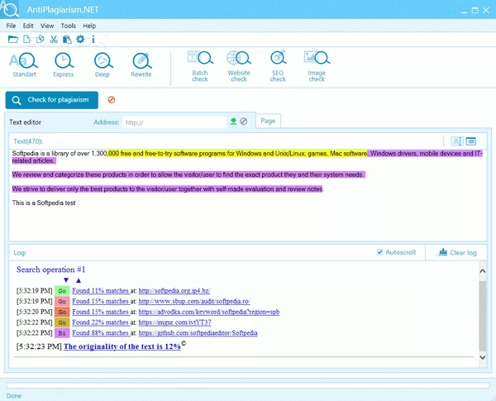496x401 pixels.
Task: Click the progress bar at bottom
Action: point(248,385)
